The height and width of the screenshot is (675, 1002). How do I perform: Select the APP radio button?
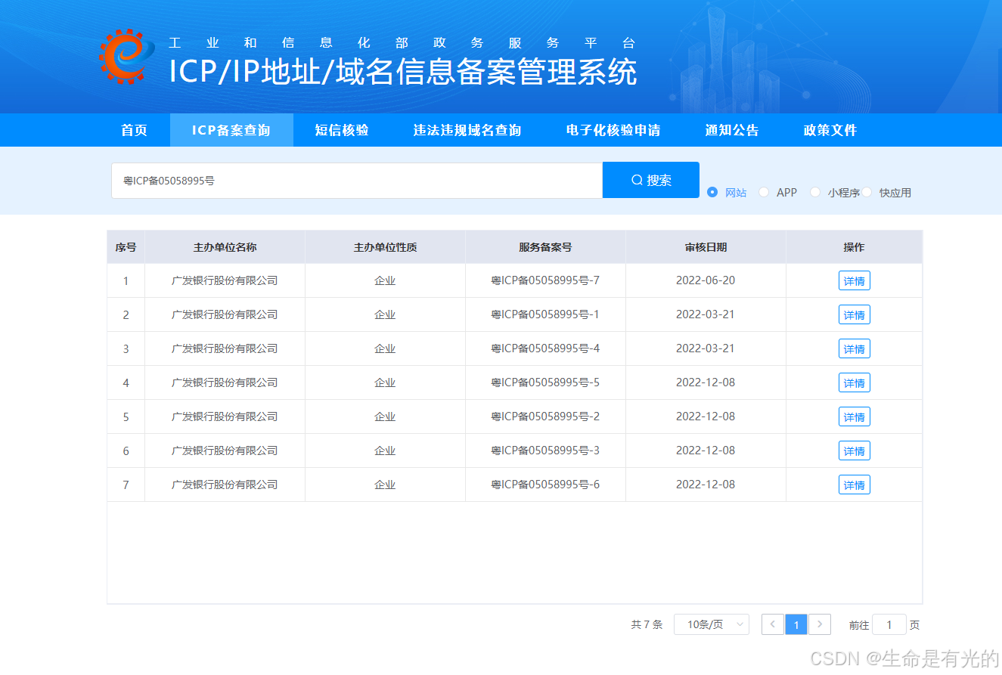pyautogui.click(x=764, y=192)
